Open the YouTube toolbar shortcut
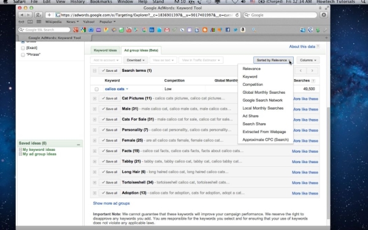Viewport: 368px width, 230px height. pyautogui.click(x=129, y=30)
